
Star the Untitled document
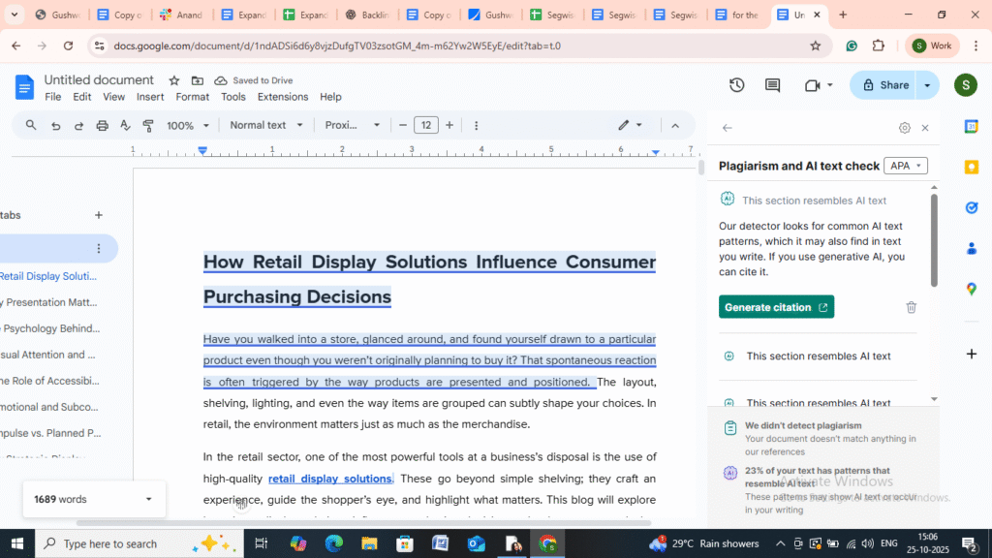(174, 80)
